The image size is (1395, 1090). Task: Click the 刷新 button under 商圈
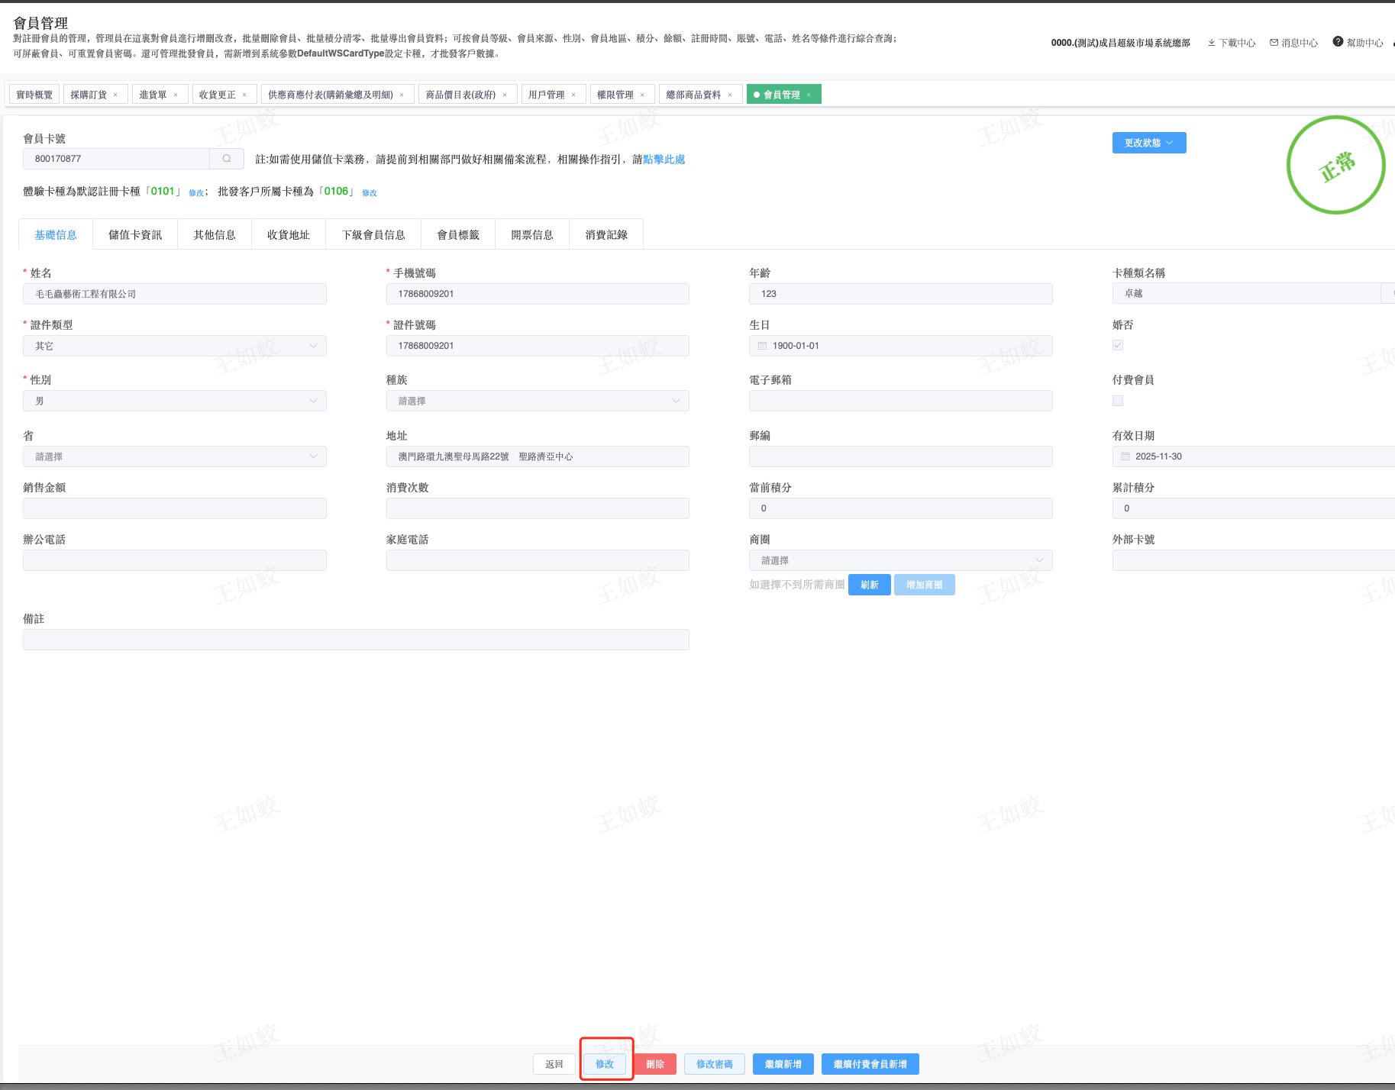[x=870, y=585]
